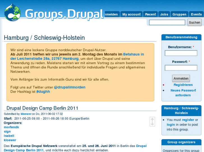Open author kloewer's profile in Submitted by line
The height and width of the screenshot is (152, 204).
[26, 114]
